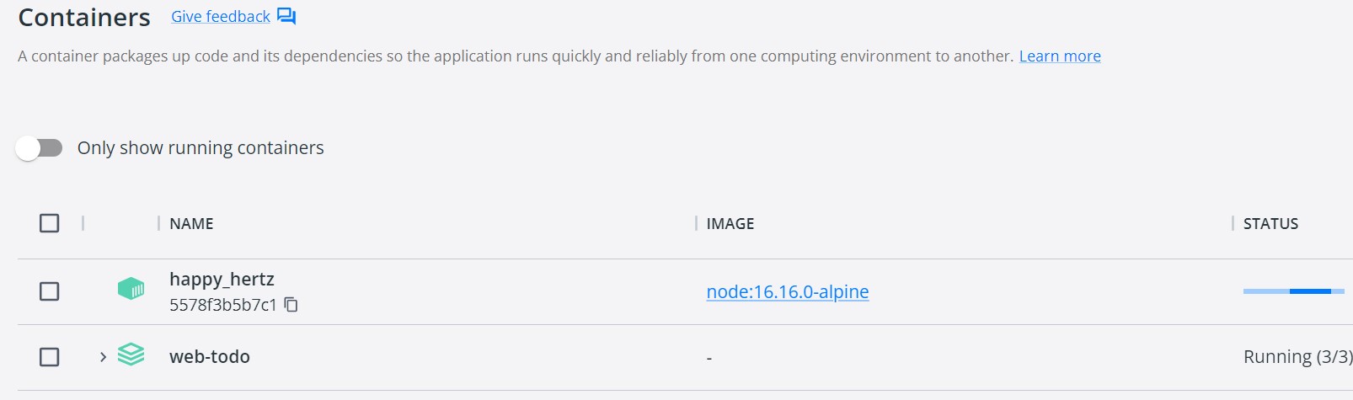Open the Give feedback link

point(221,17)
